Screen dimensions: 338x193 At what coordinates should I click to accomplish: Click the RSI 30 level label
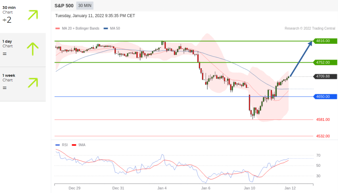[318, 176]
